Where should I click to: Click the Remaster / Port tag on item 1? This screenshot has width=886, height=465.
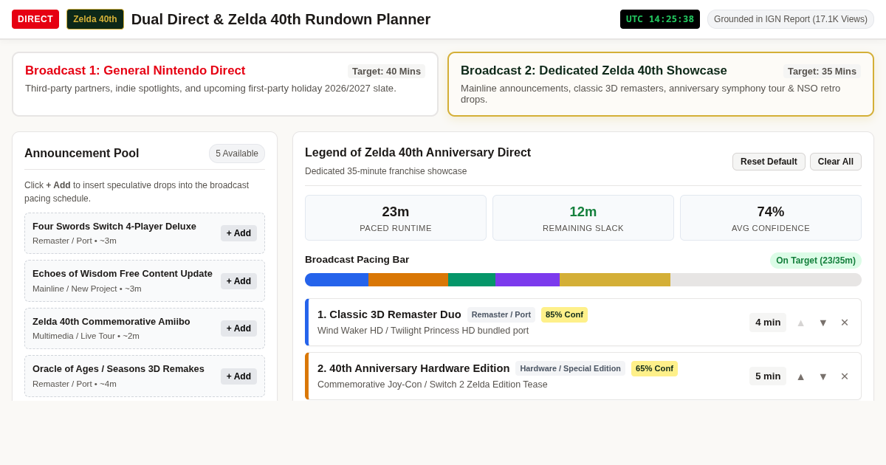pos(501,314)
